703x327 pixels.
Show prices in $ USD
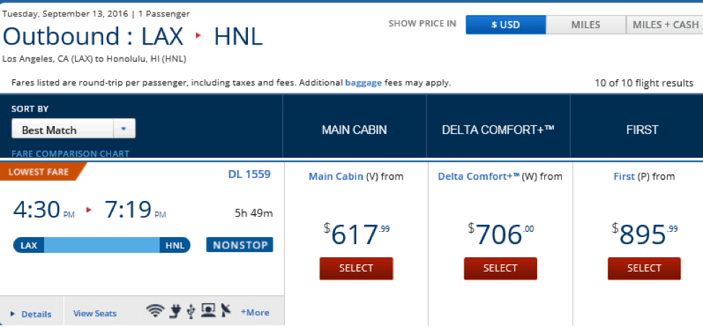tap(505, 24)
